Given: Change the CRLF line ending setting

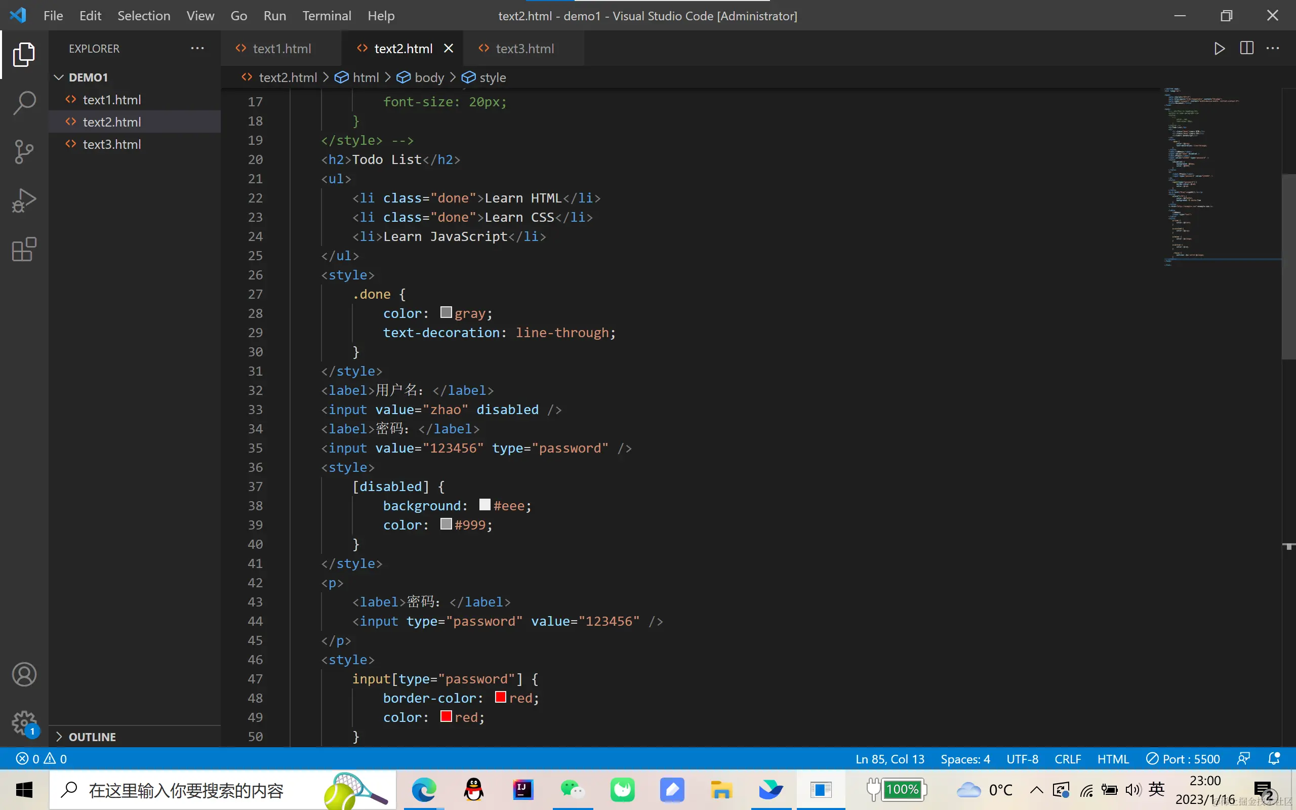Looking at the screenshot, I should 1067,758.
